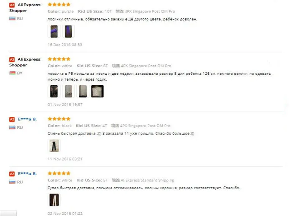Click the third photo in white 8T review

click(83, 91)
